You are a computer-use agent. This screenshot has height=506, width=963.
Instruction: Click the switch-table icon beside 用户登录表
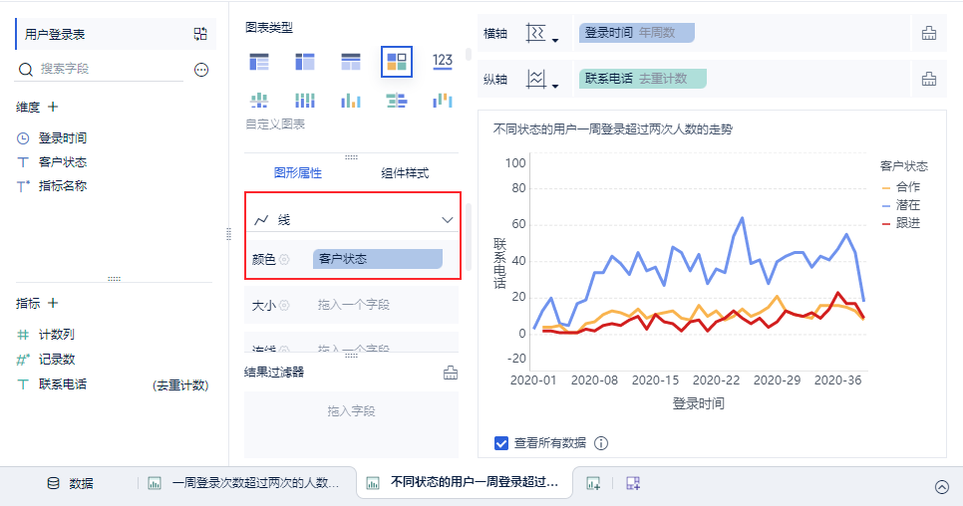click(200, 34)
